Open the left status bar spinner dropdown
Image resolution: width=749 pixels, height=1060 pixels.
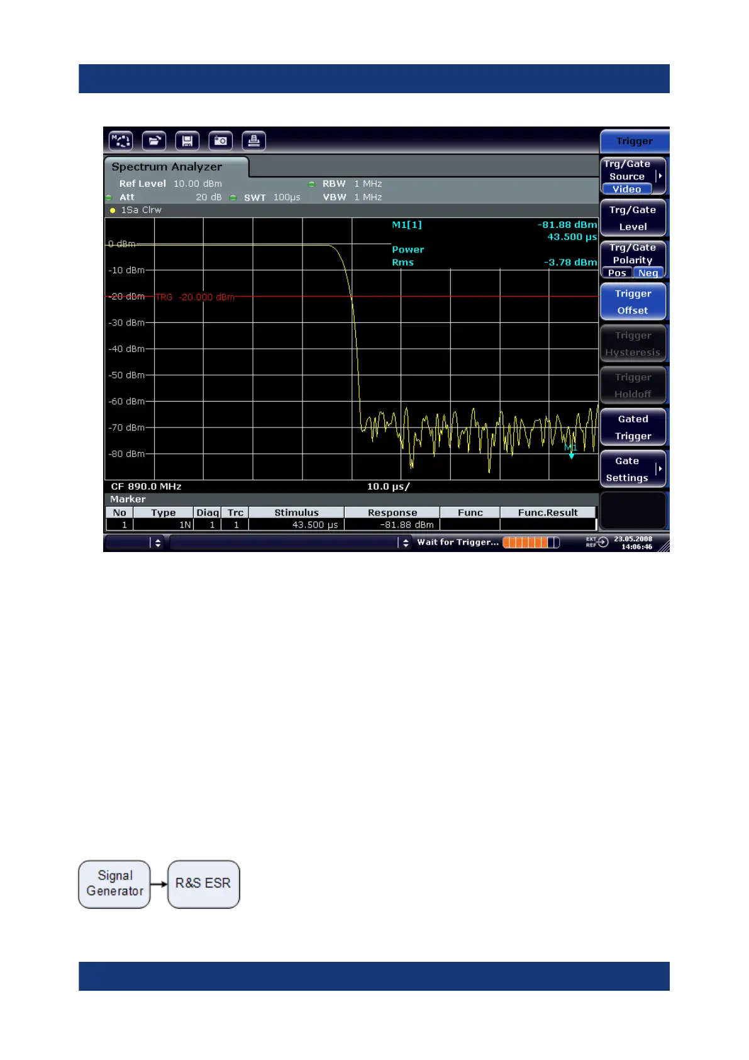(157, 543)
